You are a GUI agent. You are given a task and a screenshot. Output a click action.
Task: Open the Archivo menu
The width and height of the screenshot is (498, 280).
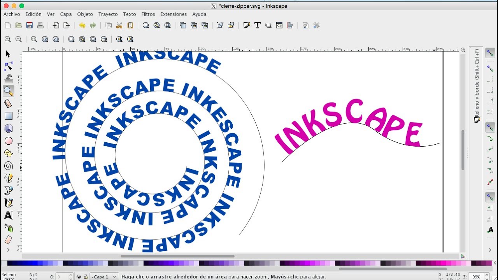pos(12,14)
